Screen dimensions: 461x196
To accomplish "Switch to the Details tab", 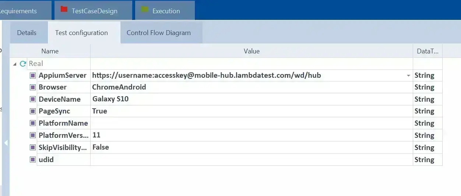I will [x=27, y=33].
